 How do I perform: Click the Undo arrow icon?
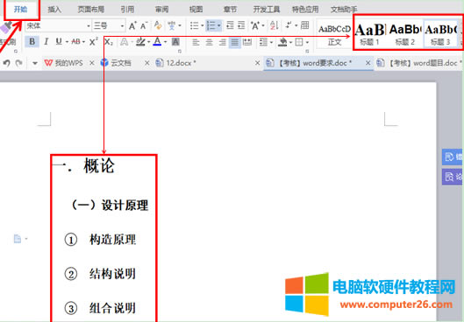pos(6,63)
